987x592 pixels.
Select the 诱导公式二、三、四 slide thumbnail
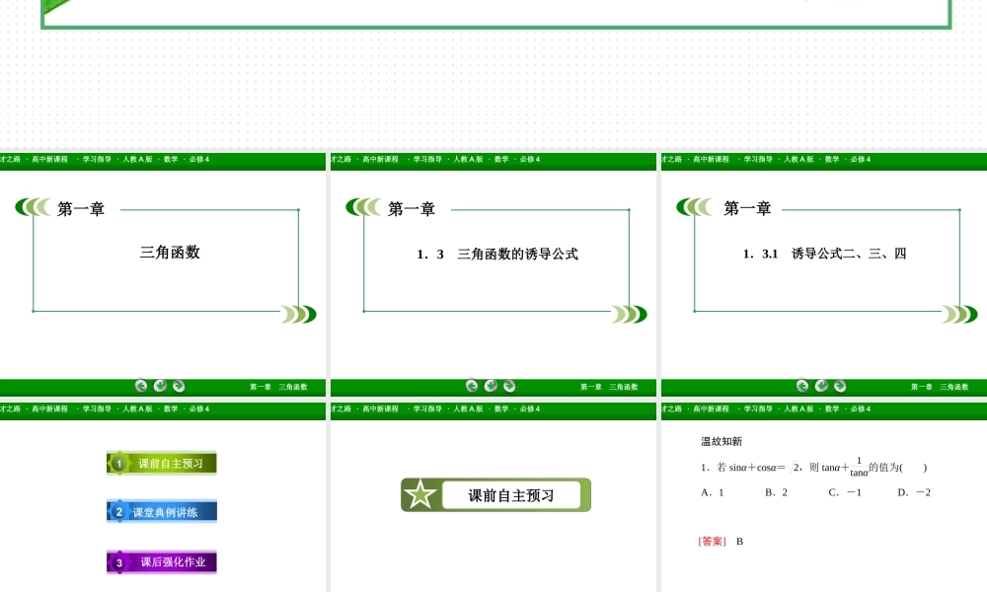pos(822,276)
